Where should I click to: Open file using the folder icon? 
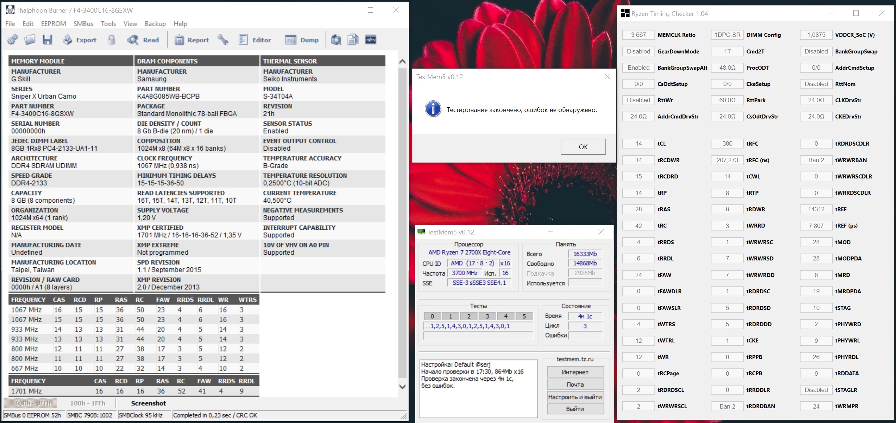tap(30, 40)
